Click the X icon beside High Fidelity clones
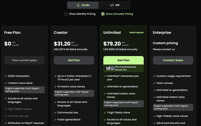The image size is (201, 126). coord(6,109)
